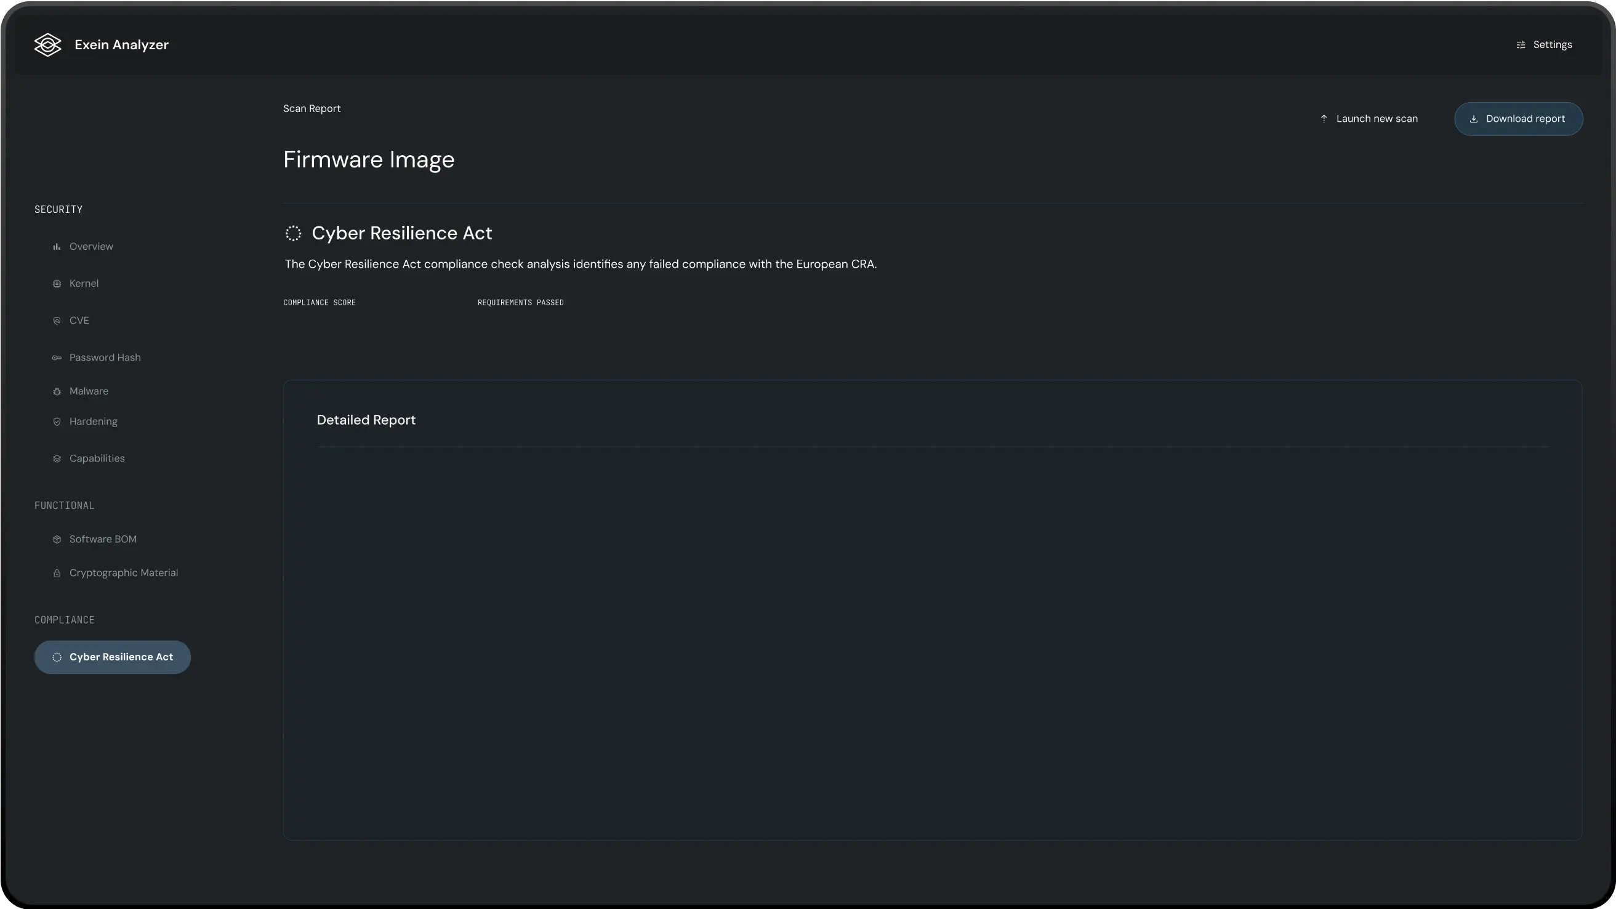This screenshot has width=1616, height=909.
Task: Click the Settings sliders icon
Action: click(1521, 45)
